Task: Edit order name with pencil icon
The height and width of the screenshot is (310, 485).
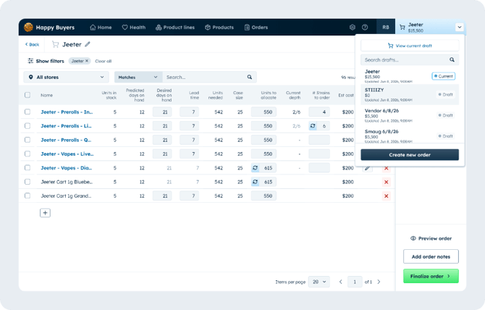Action: click(88, 44)
